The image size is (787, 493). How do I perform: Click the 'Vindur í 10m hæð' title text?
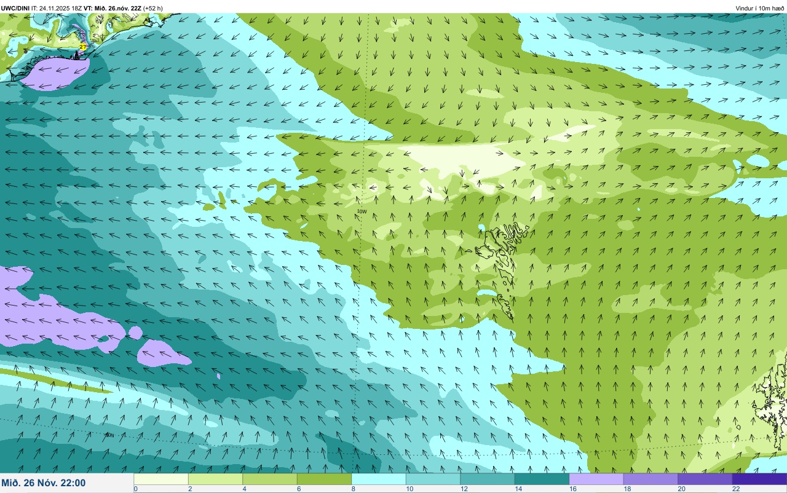click(x=760, y=8)
